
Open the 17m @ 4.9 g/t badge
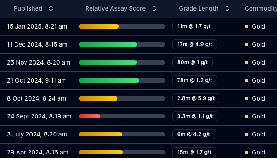195,44
